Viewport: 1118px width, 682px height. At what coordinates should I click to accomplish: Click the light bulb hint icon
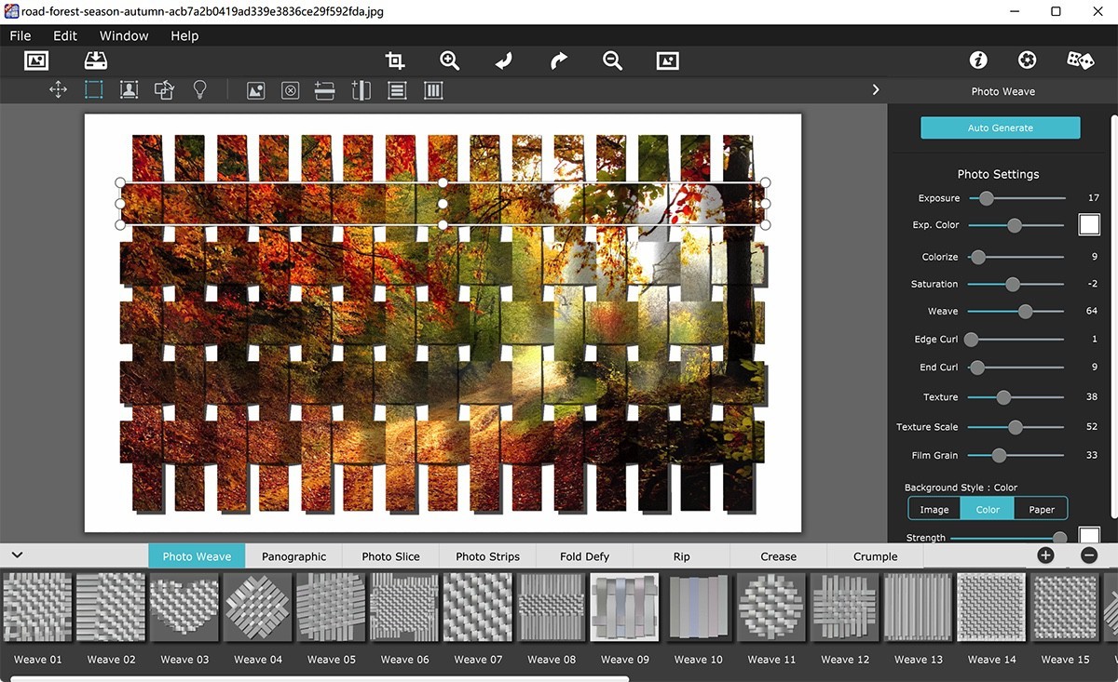tap(199, 89)
